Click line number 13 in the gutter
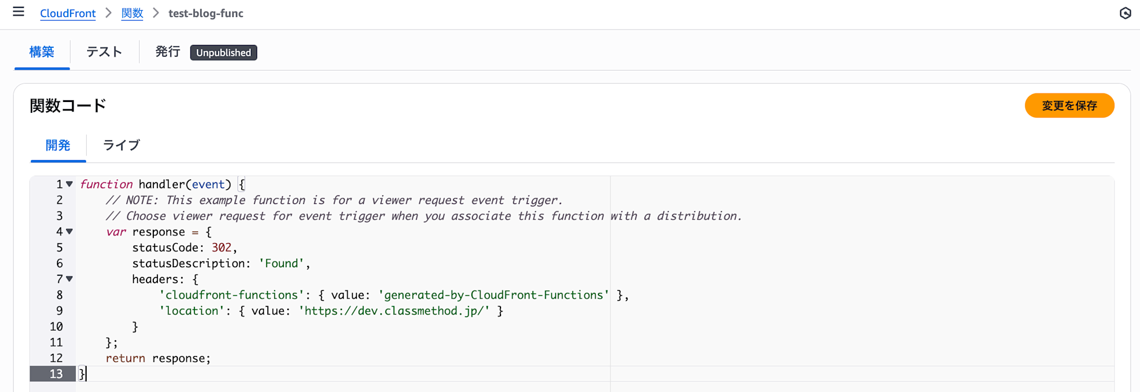The image size is (1140, 392). coord(56,374)
